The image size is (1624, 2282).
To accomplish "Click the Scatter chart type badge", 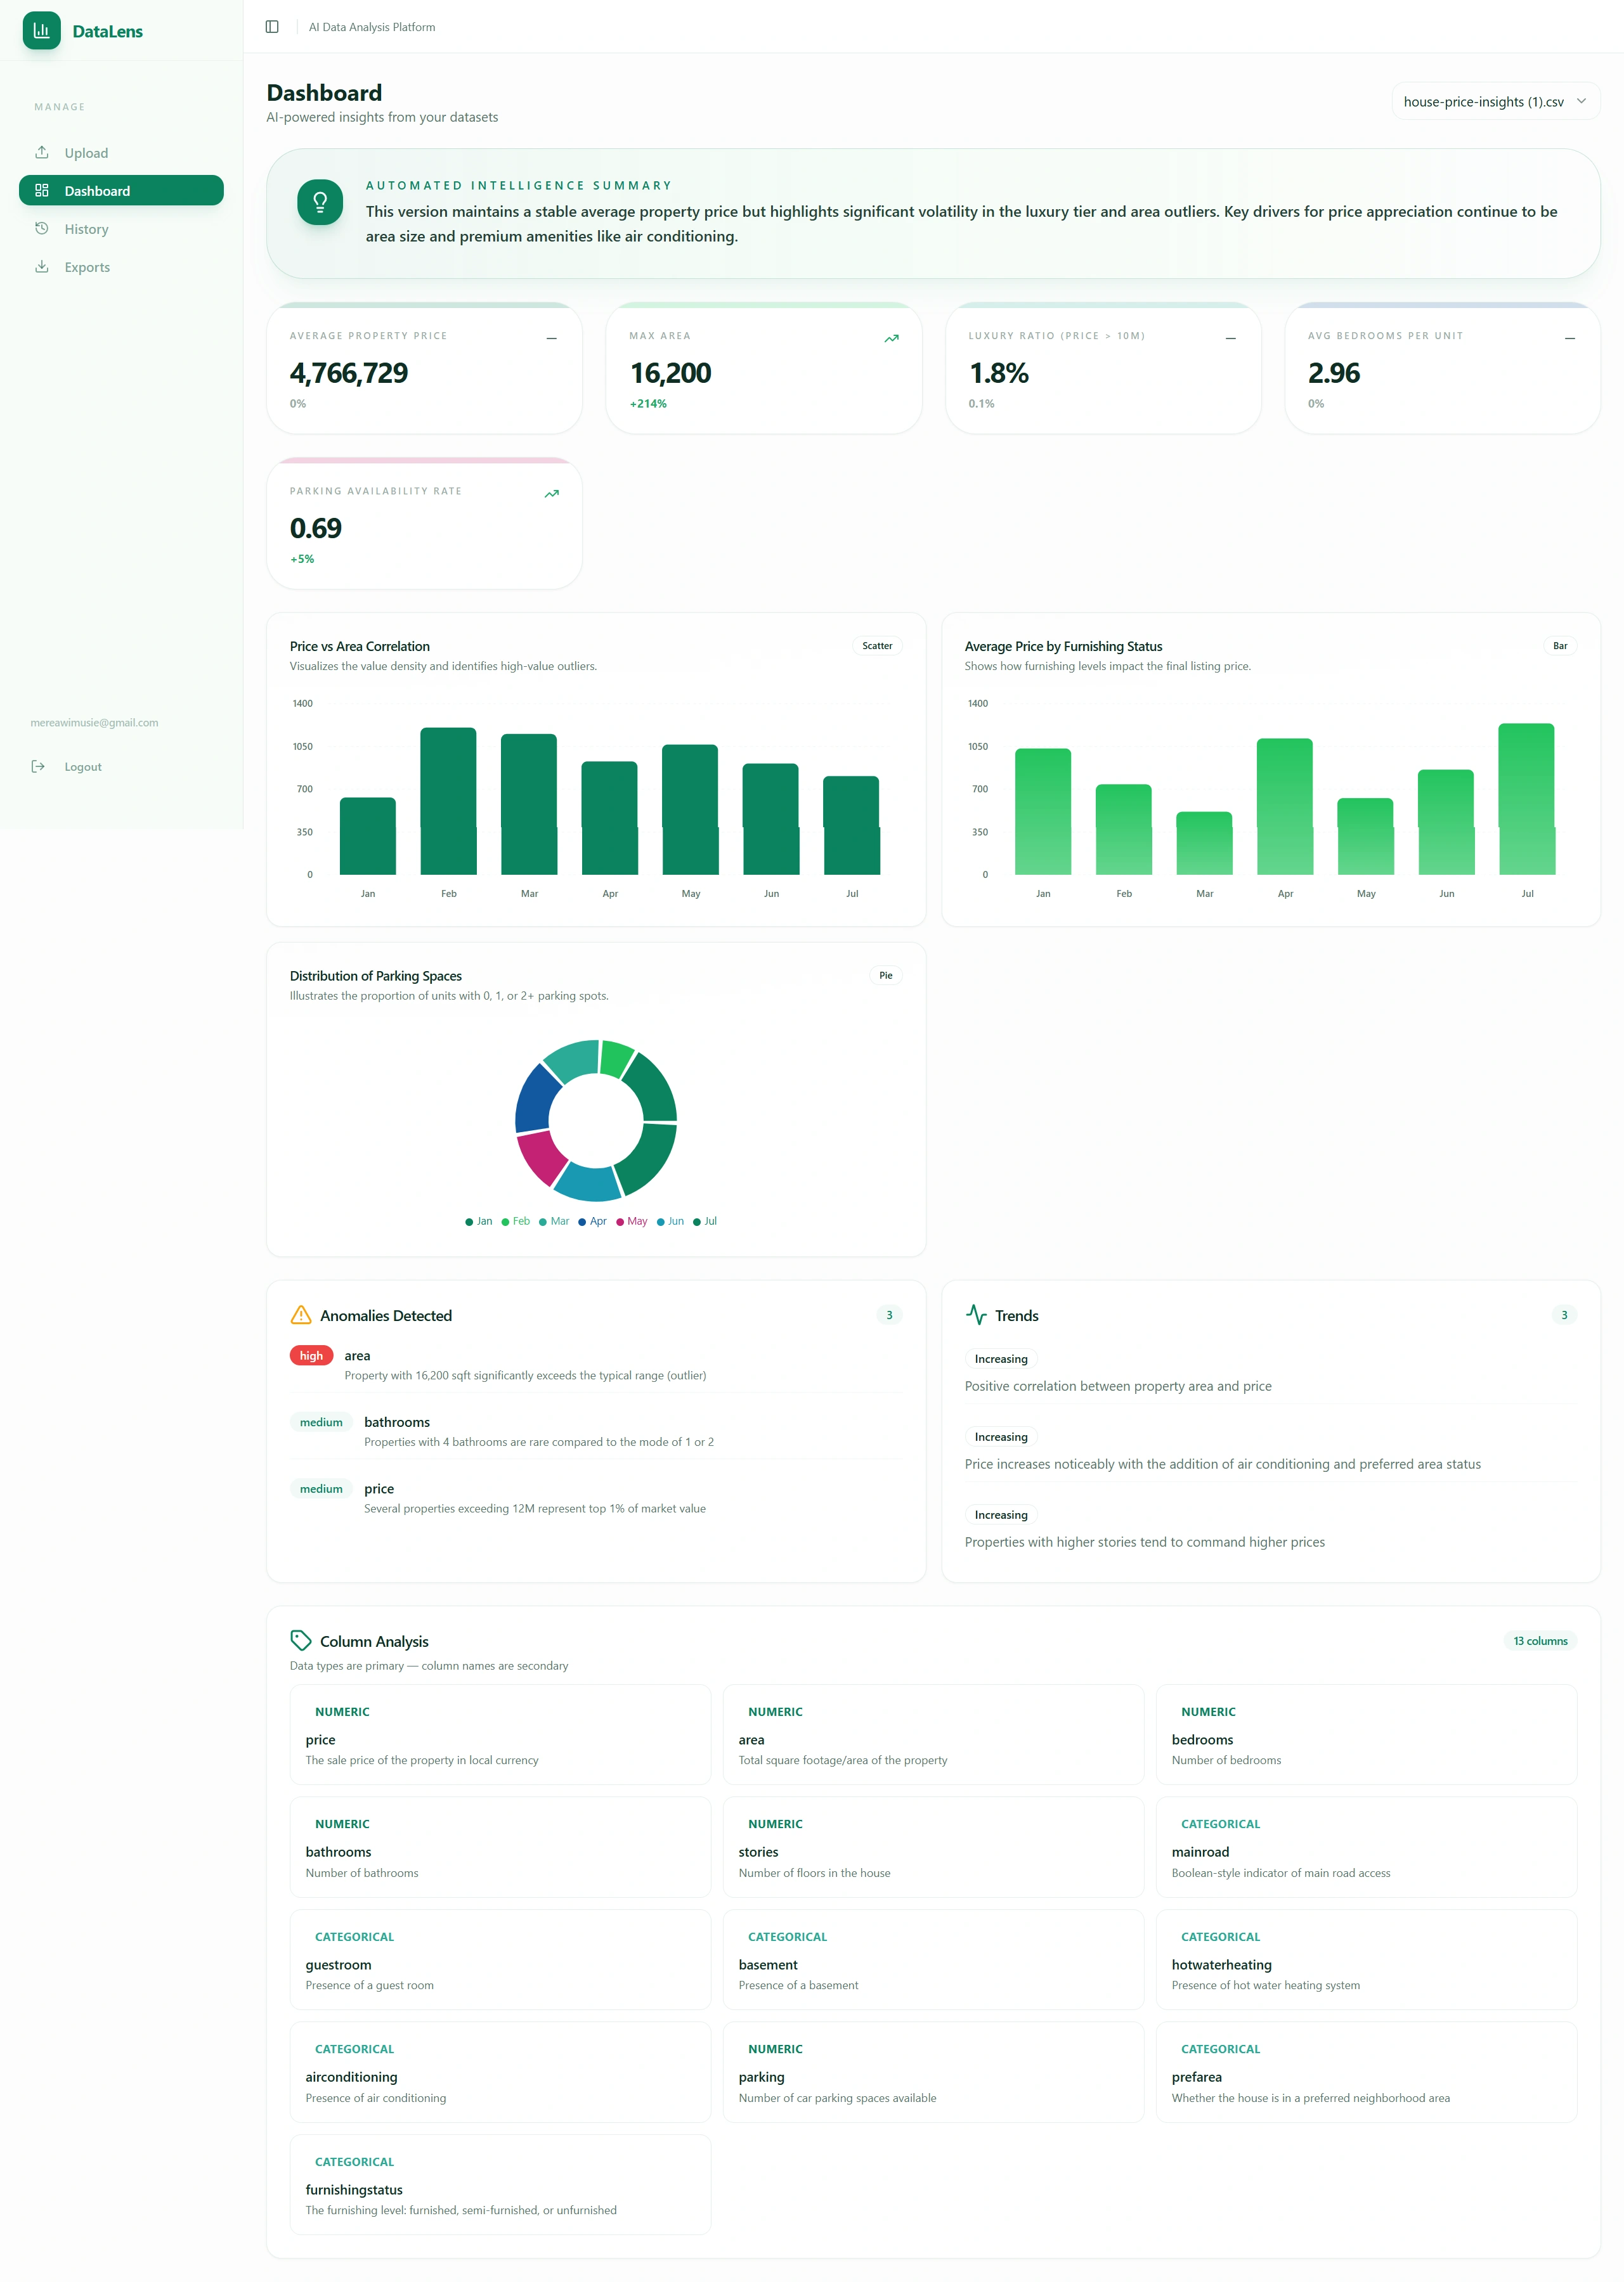I will pyautogui.click(x=877, y=647).
